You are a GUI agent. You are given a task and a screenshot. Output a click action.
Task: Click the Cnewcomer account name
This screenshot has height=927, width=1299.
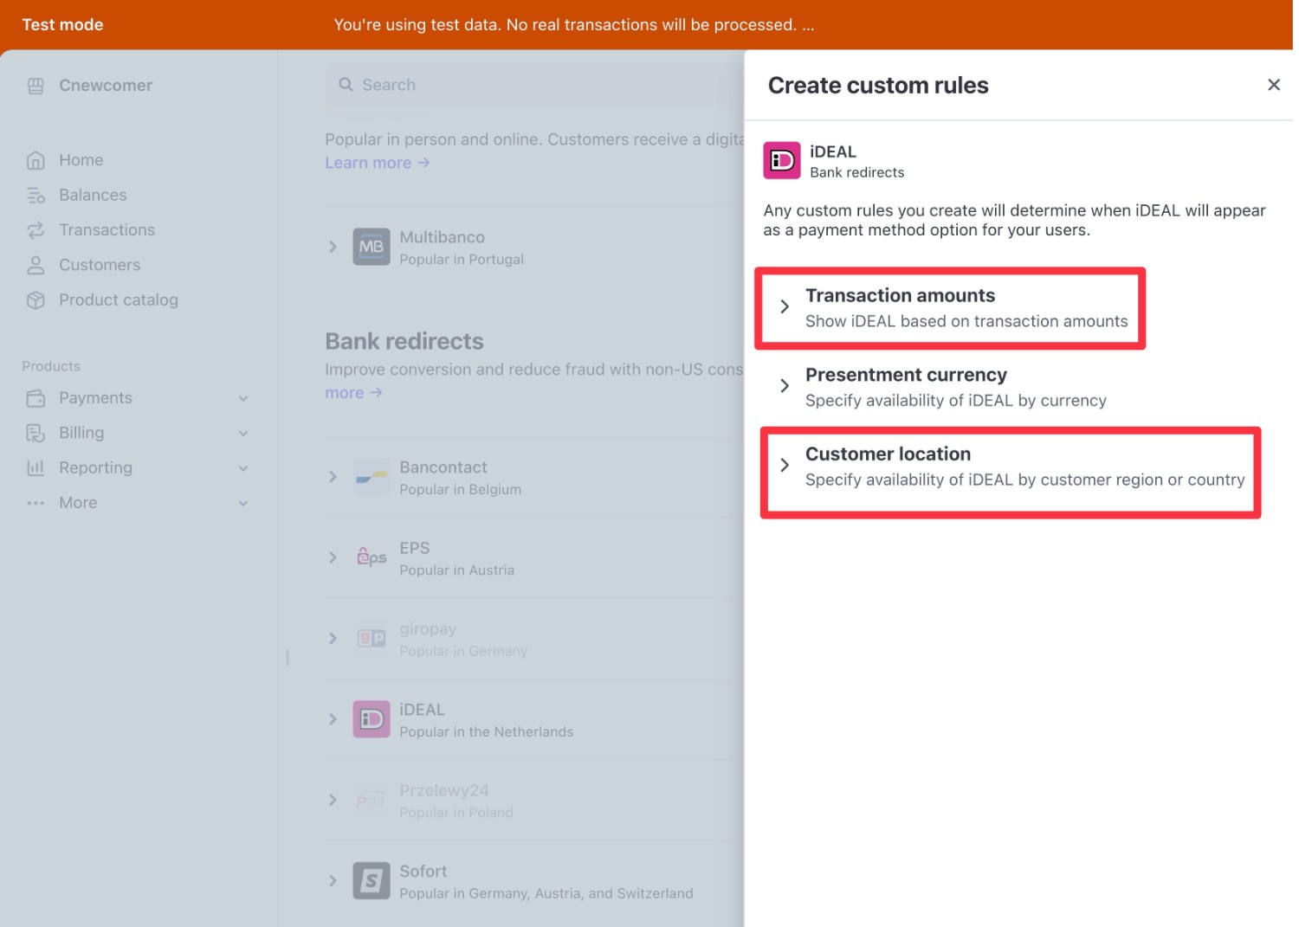click(106, 86)
